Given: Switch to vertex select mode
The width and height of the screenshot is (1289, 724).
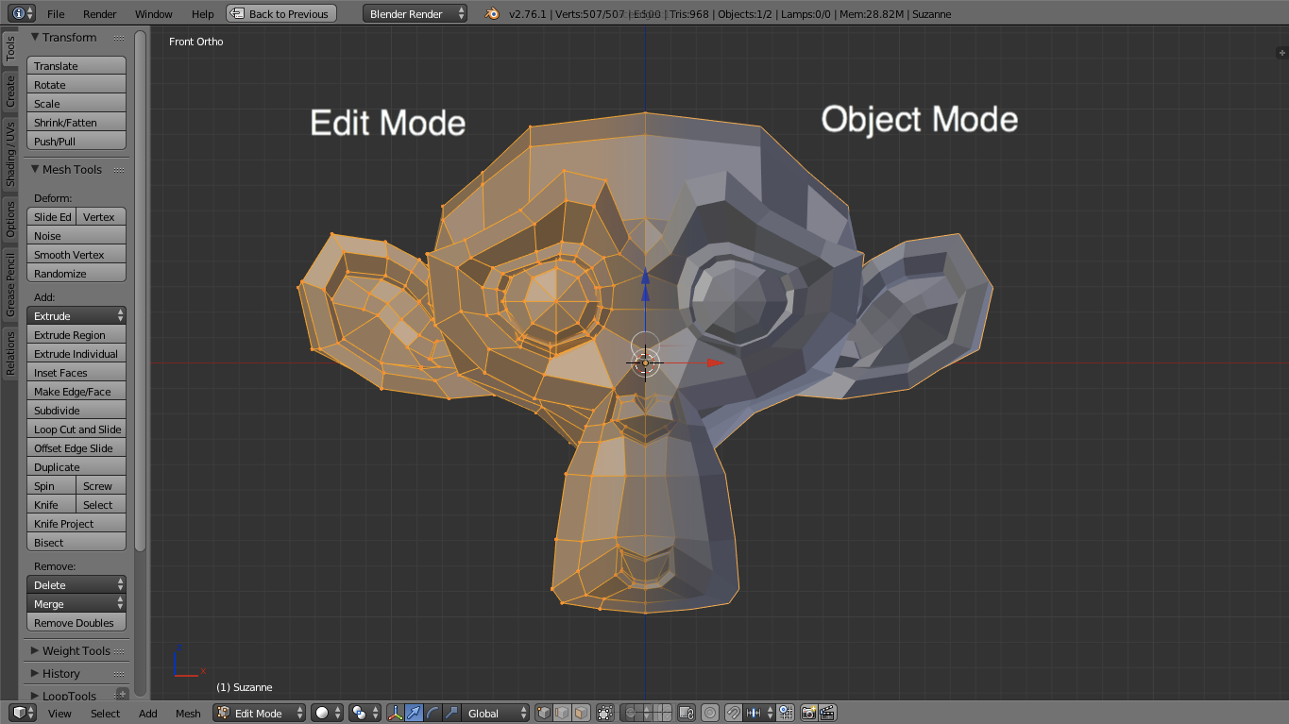Looking at the screenshot, I should point(544,713).
